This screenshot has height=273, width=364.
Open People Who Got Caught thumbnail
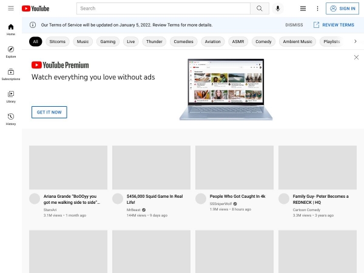tap(234, 167)
